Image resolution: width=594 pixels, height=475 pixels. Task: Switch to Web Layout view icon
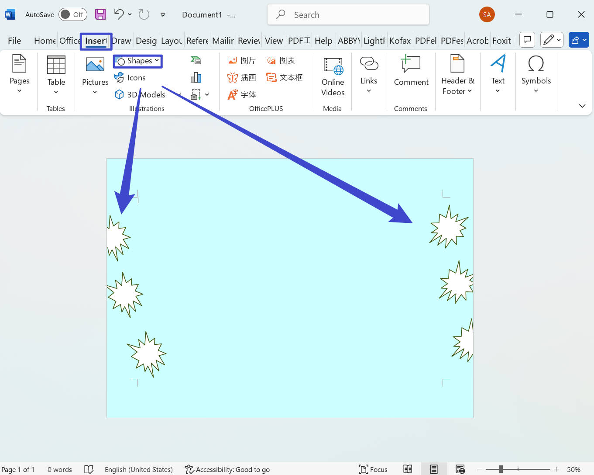coord(460,469)
